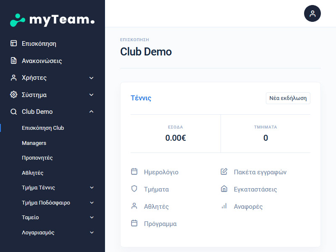Click the Ανακοινώσεις document icon in sidebar
Viewport: 336px width, 252px height.
(x=14, y=60)
